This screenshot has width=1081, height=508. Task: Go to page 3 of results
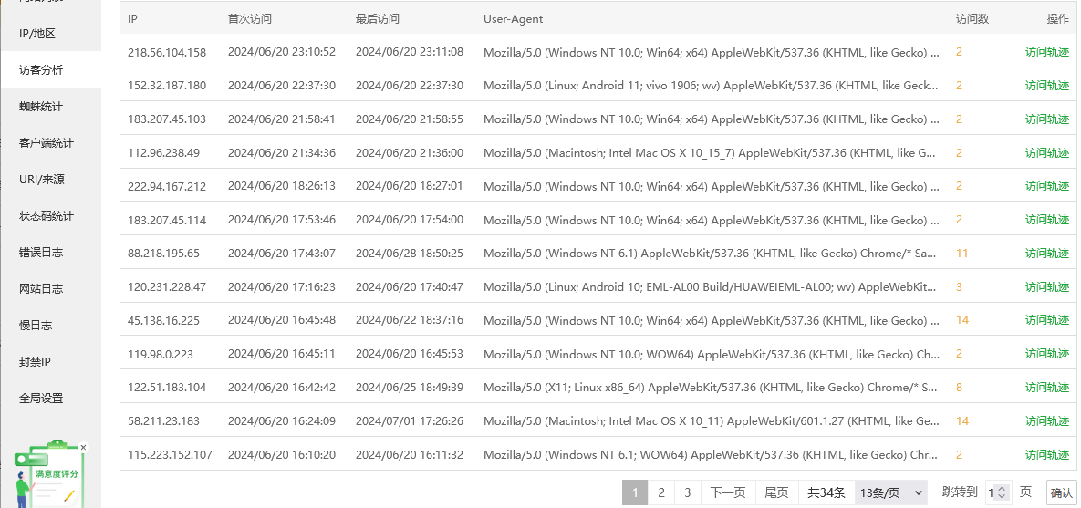687,492
